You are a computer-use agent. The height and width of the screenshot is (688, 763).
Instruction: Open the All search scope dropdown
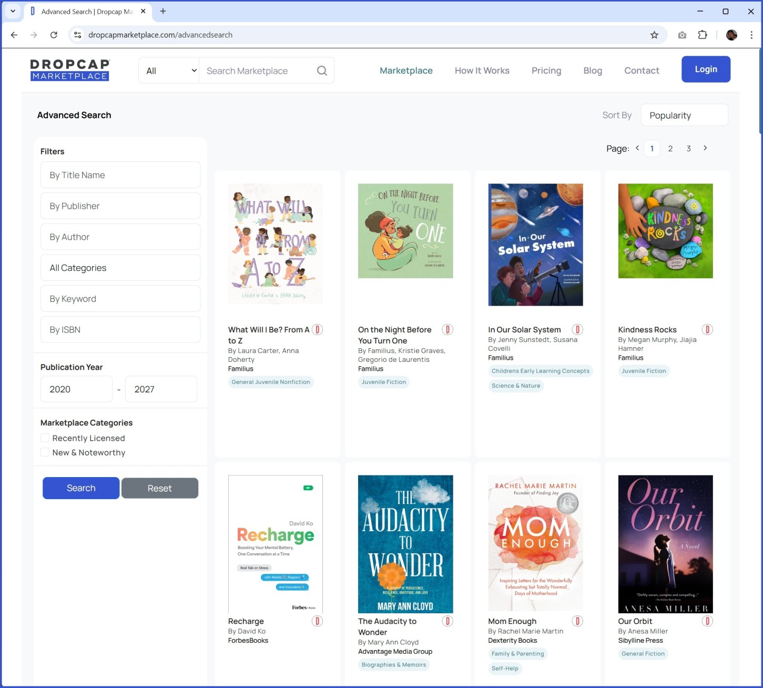point(169,70)
